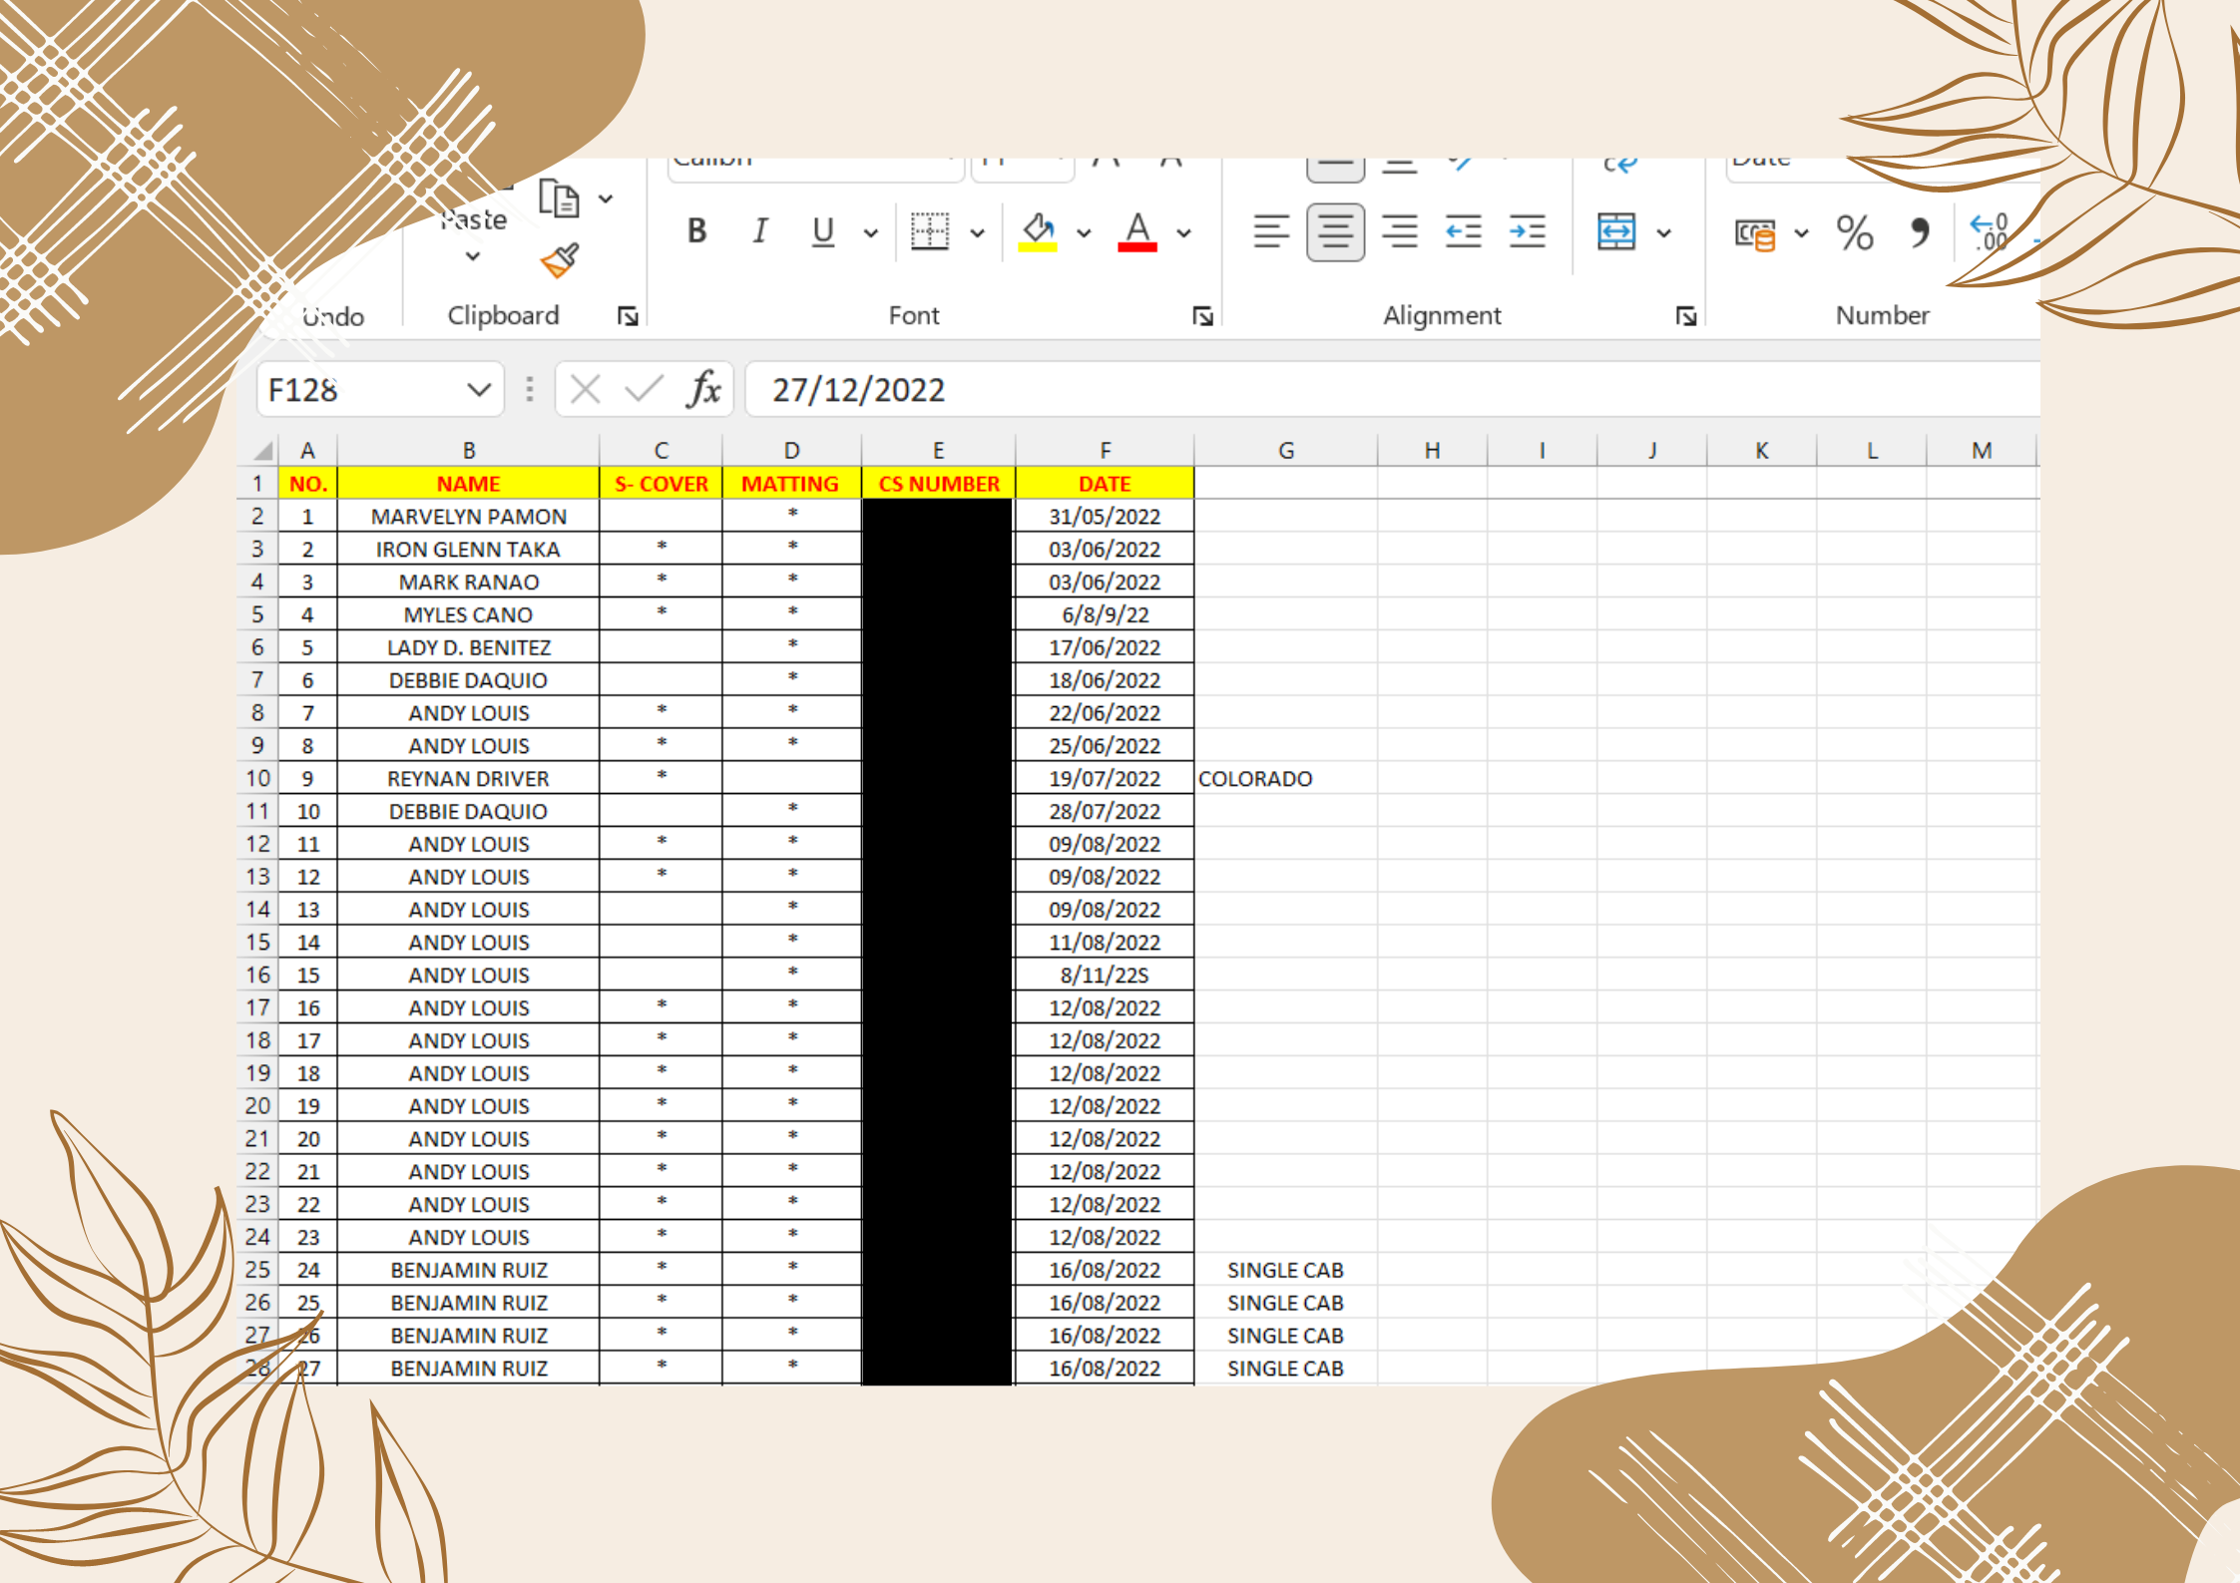Screen dimensions: 2240x1583
Task: Toggle Bold formatting
Action: [x=696, y=232]
